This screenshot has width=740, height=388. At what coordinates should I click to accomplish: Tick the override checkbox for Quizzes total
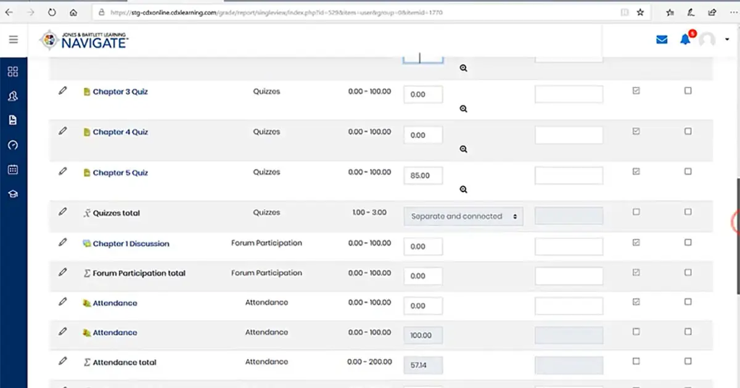coord(636,212)
